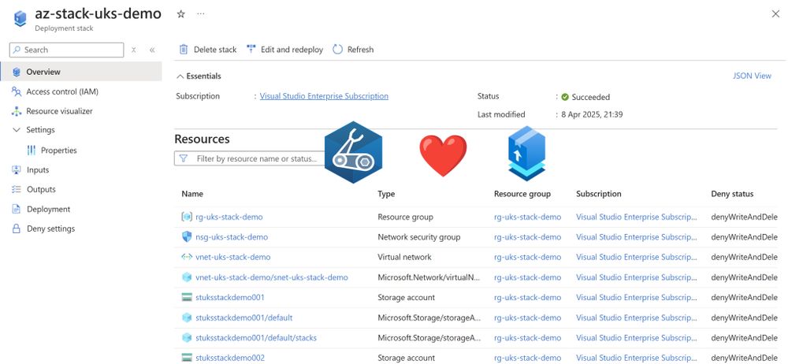788x364 pixels.
Task: Click the sidebar Search field
Action: [x=66, y=50]
